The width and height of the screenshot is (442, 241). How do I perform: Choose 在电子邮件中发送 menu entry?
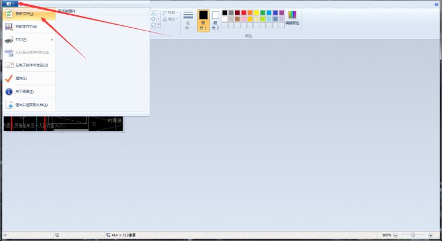coord(29,65)
